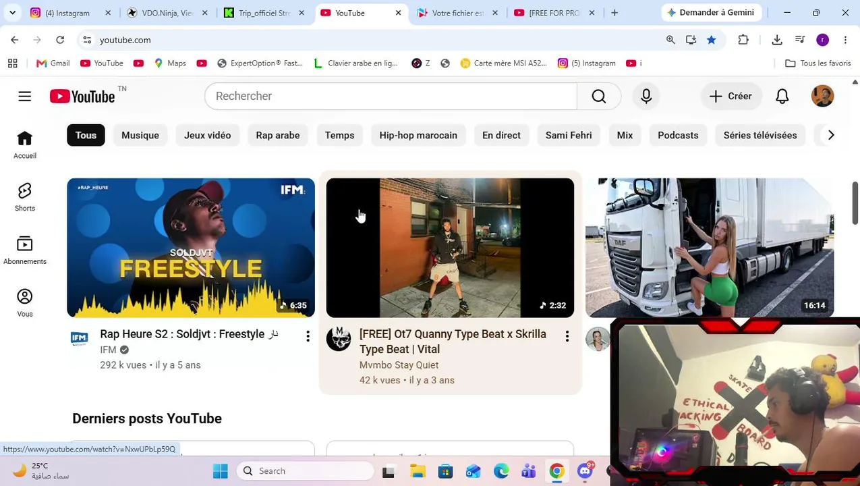Select the Musique filter chip

coord(140,135)
